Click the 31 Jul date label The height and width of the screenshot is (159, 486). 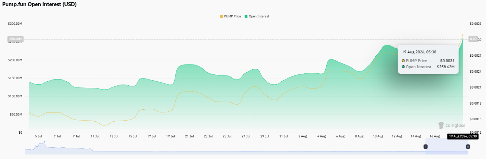[284, 136]
